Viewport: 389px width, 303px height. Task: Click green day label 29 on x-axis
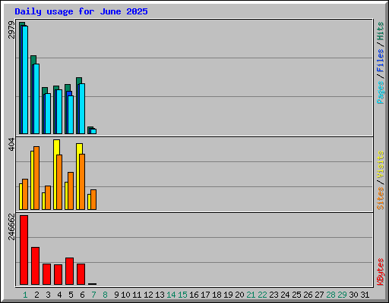(x=342, y=295)
